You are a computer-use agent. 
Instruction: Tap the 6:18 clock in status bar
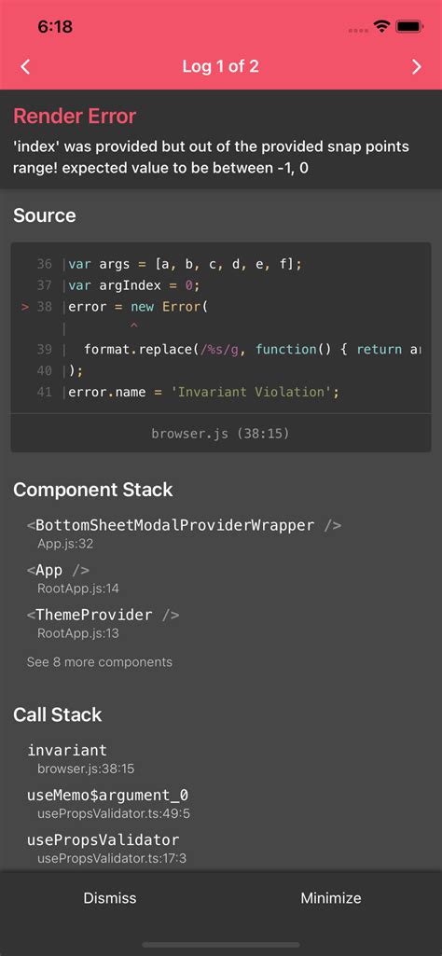55,26
